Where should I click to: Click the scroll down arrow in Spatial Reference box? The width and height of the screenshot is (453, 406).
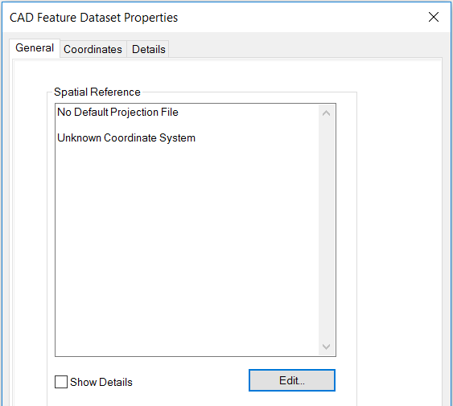pos(326,347)
